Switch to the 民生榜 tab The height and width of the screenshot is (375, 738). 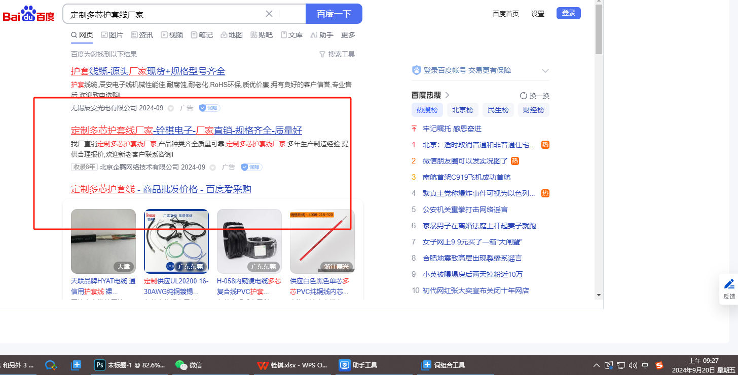point(498,110)
